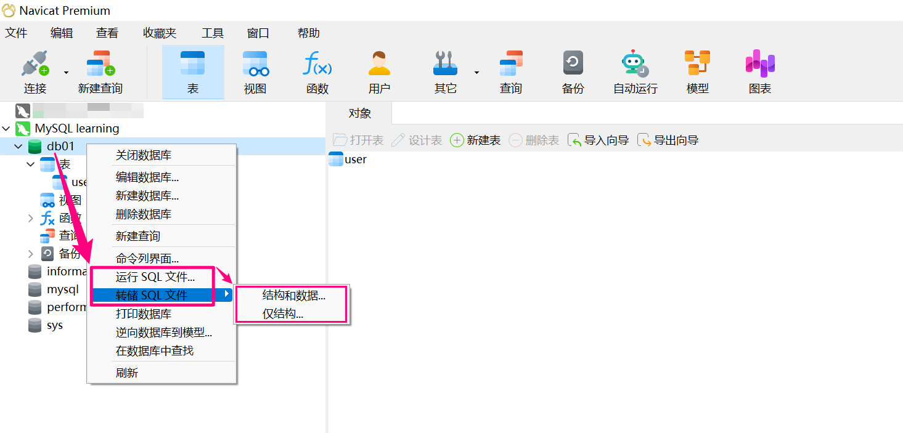This screenshot has width=903, height=433.
Task: Launch Automation robot icon
Action: coord(635,65)
